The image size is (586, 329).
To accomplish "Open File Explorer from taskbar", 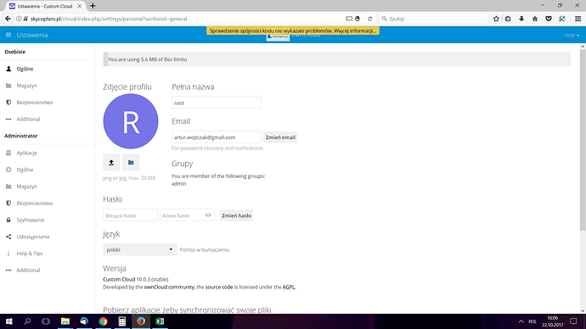I will (65, 321).
